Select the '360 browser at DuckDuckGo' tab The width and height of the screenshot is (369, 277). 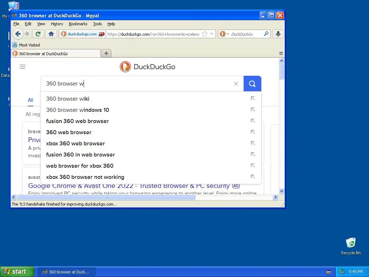tap(56, 53)
